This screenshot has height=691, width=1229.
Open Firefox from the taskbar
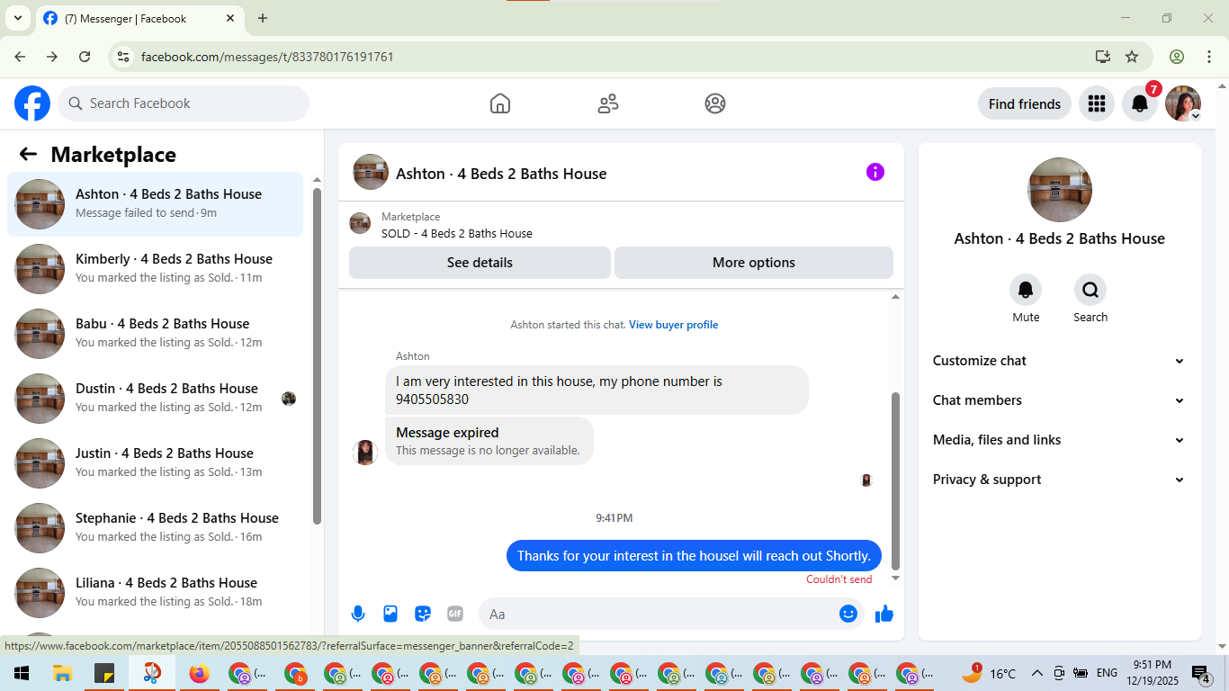(199, 673)
